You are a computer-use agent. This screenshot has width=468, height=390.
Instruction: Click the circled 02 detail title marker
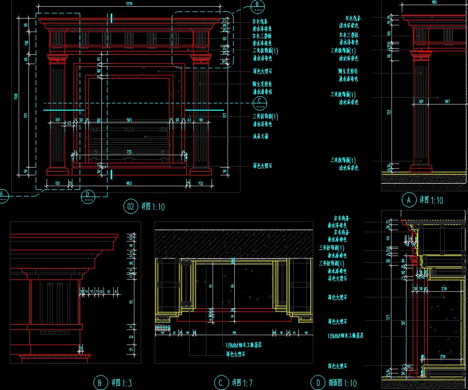[x=131, y=206]
